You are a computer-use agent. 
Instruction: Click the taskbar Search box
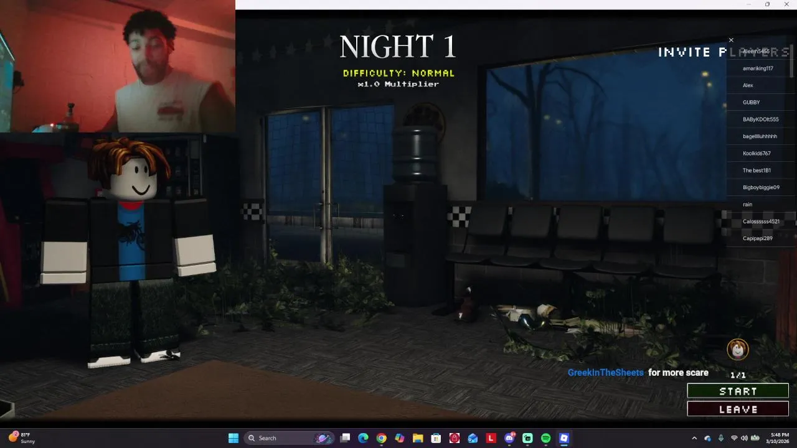(x=289, y=438)
